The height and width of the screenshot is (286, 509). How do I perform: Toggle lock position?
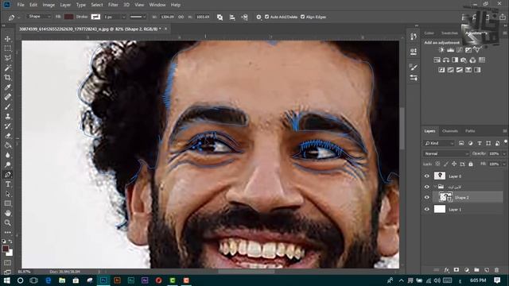pos(454,164)
